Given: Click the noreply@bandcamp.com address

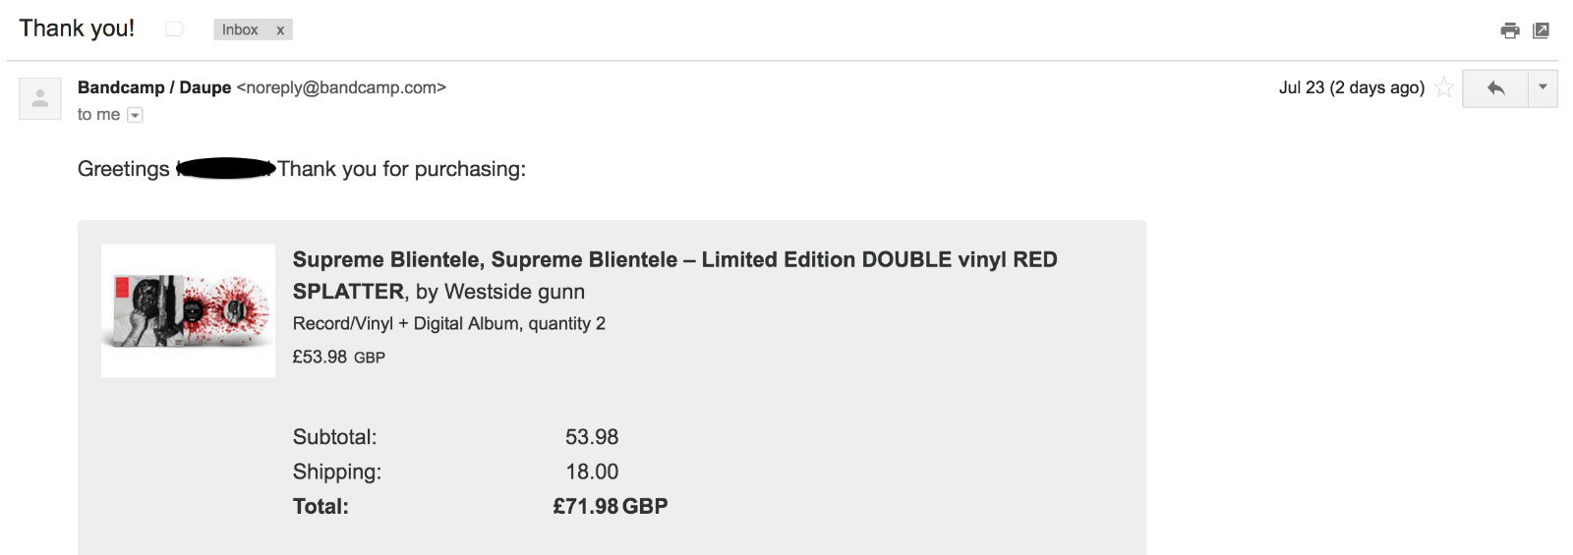Looking at the screenshot, I should point(341,87).
